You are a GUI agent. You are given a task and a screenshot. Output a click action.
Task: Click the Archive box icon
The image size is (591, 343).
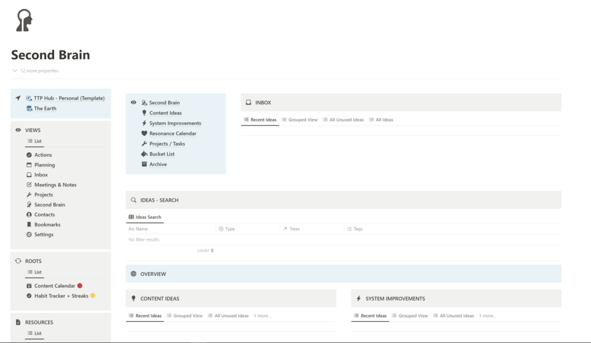coord(144,164)
